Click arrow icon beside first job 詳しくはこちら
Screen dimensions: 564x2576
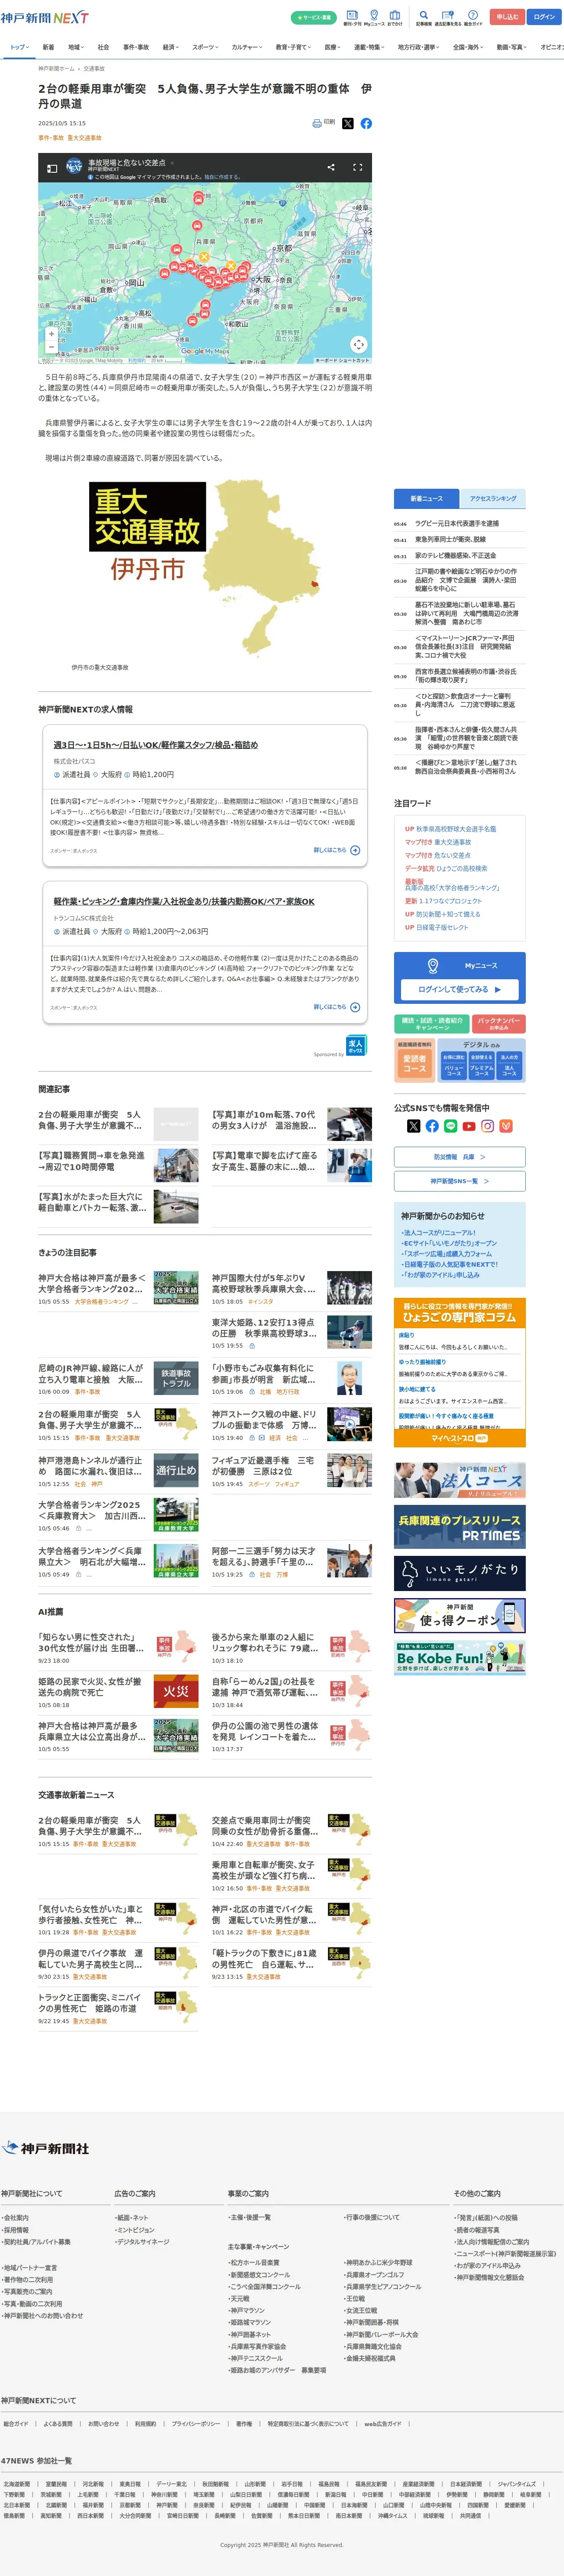pyautogui.click(x=355, y=850)
